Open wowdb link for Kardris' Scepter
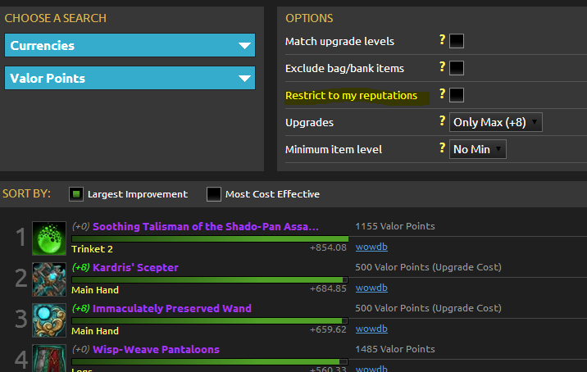Viewport: 587px width, 372px height. pyautogui.click(x=371, y=288)
